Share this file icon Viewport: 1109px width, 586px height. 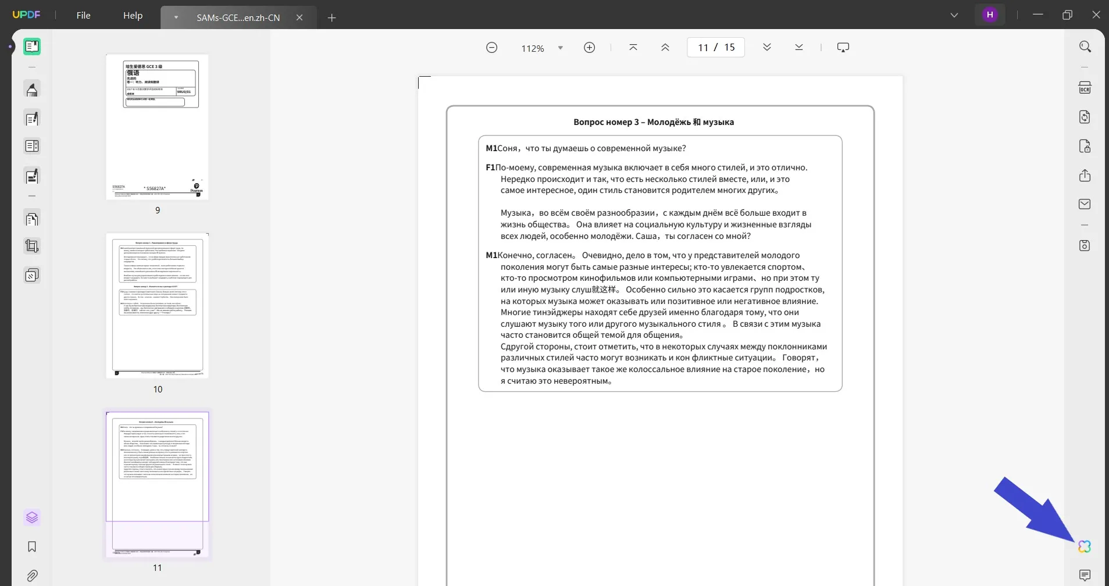pos(1085,176)
